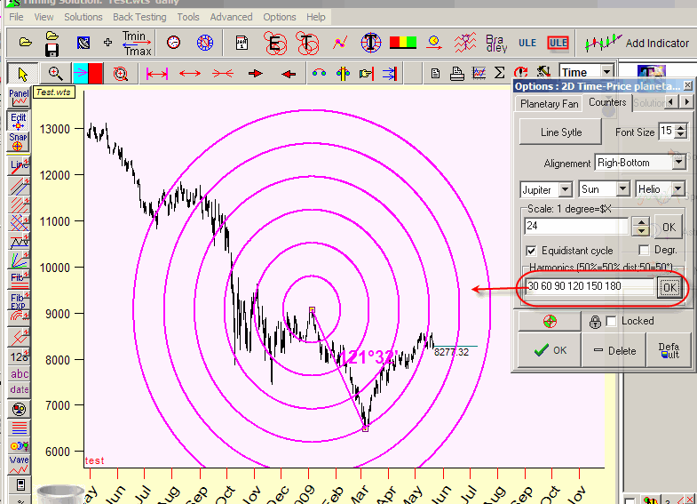
Task: Click the Default button in dialog
Action: click(669, 350)
